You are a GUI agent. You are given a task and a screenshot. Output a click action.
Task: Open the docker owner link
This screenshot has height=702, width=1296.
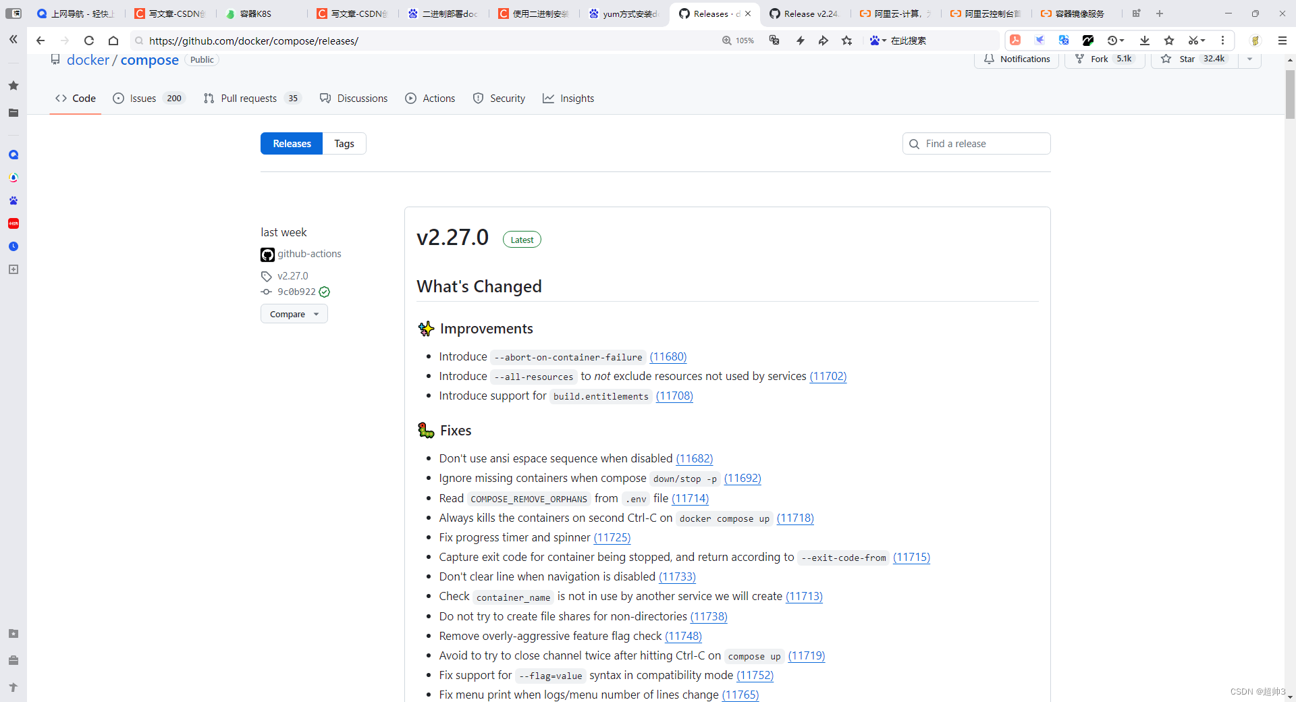[x=88, y=60]
